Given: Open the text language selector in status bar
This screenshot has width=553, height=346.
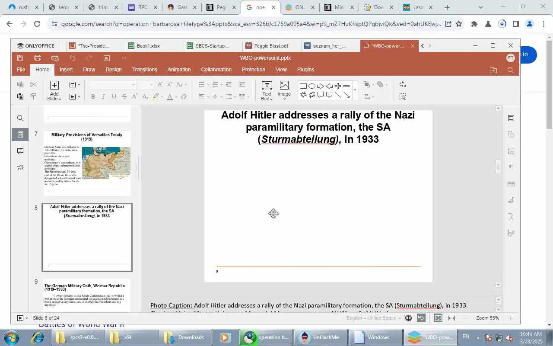Looking at the screenshot, I should click(x=374, y=318).
